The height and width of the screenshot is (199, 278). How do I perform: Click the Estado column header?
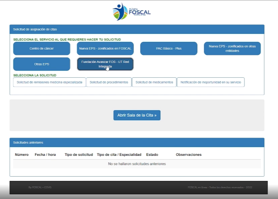pos(152,155)
